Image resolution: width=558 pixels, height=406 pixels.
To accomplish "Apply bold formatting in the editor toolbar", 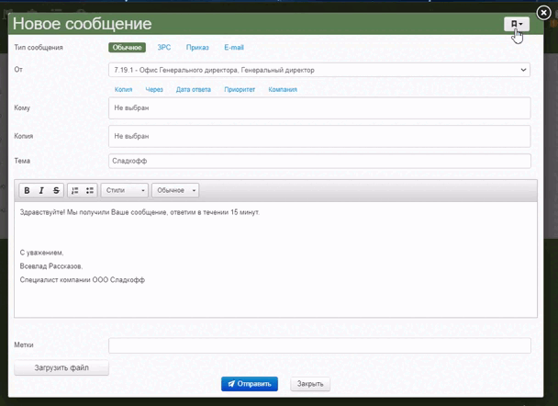I will pos(27,190).
